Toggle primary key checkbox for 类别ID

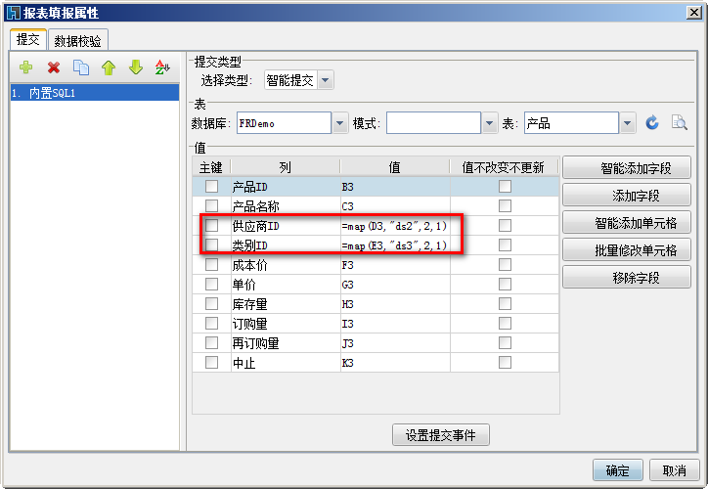pos(211,245)
